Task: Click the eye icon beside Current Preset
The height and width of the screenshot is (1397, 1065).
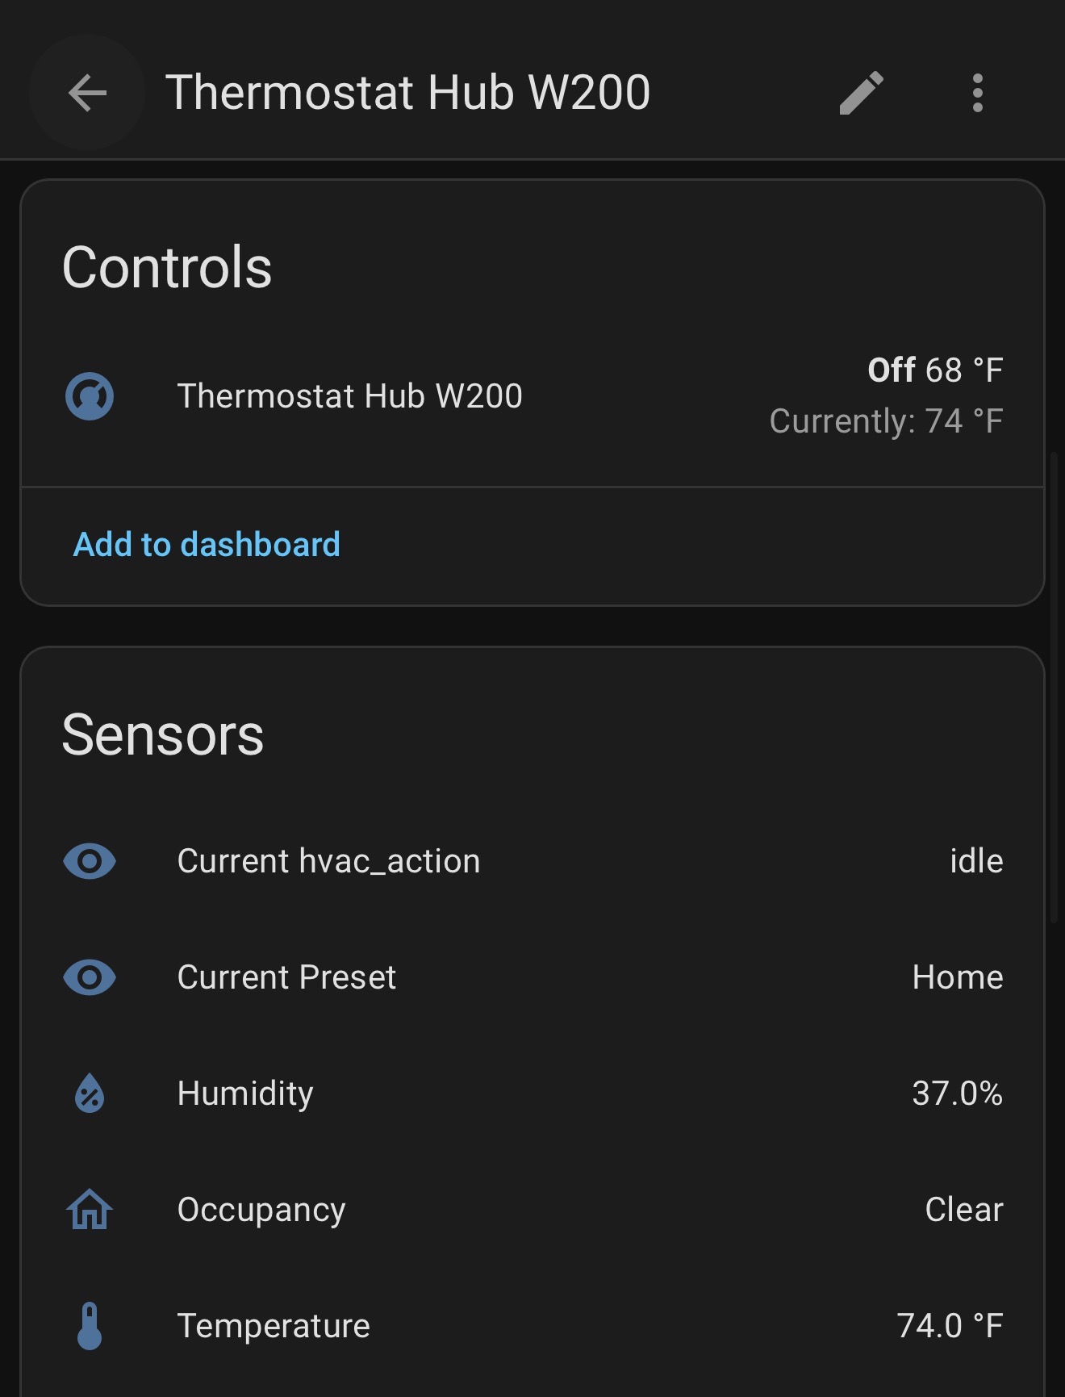Action: point(90,977)
